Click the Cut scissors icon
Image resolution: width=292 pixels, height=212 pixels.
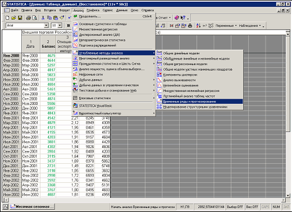tap(43, 18)
